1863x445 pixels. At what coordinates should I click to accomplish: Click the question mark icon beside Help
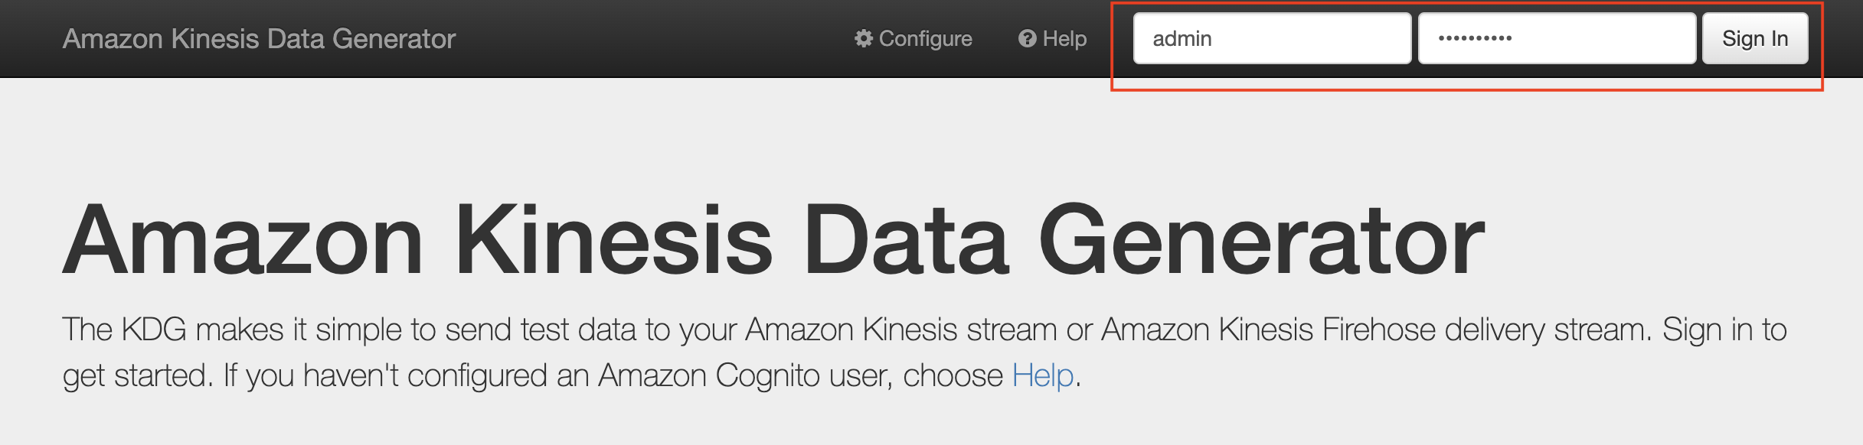pyautogui.click(x=1027, y=38)
